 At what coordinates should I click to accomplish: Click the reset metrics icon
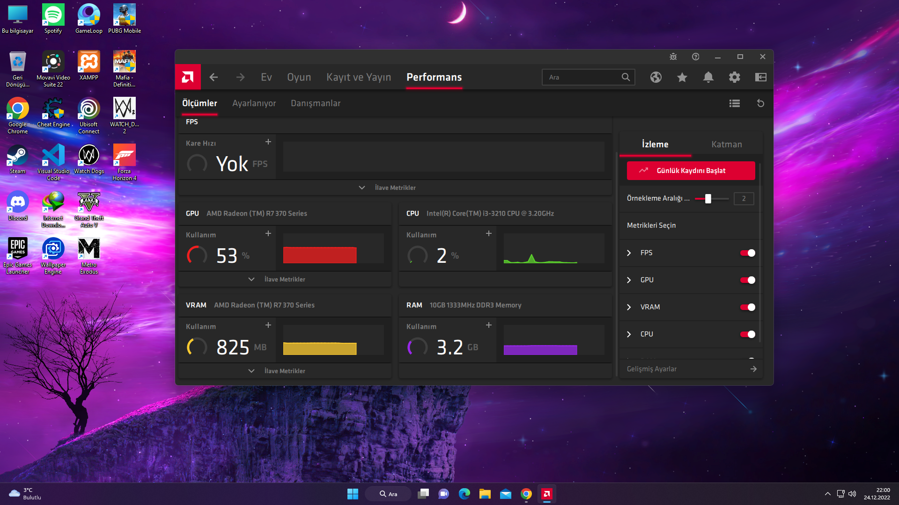(760, 103)
